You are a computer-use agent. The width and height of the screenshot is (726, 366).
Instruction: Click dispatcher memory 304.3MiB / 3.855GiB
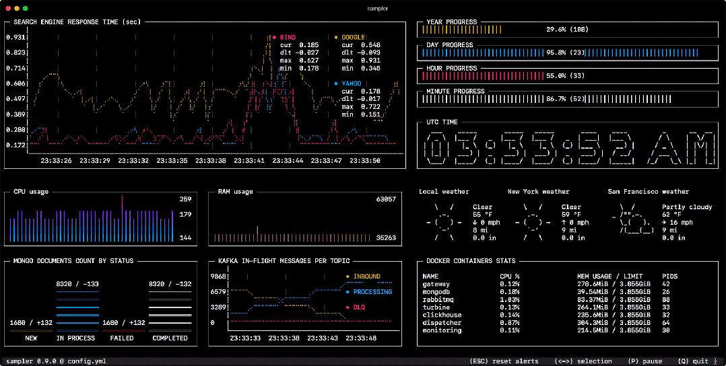(x=614, y=322)
